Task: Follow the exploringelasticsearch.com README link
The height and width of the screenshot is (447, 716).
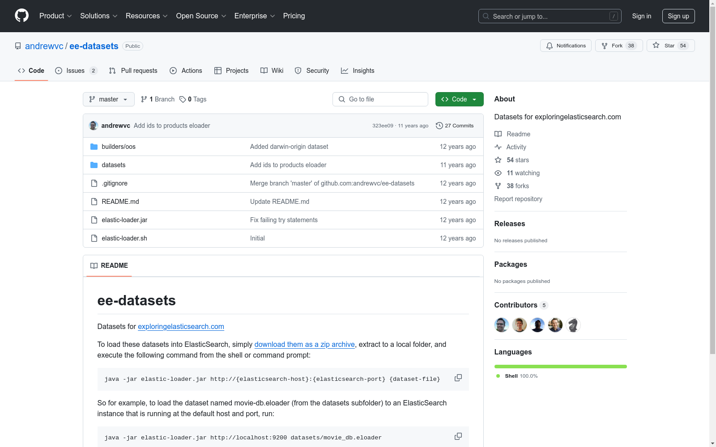Action: click(x=181, y=326)
